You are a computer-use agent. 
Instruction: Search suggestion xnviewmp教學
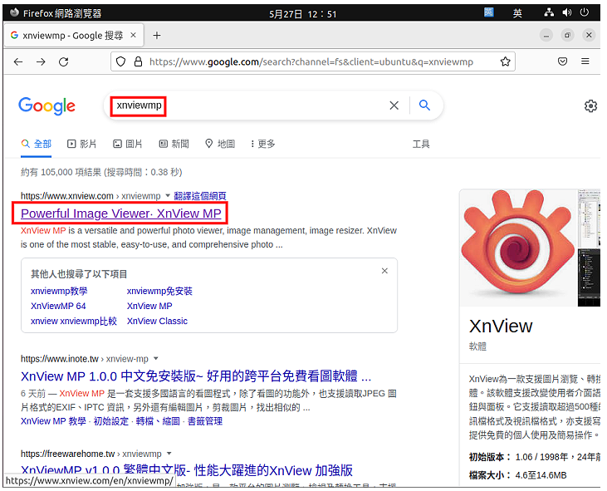(59, 291)
